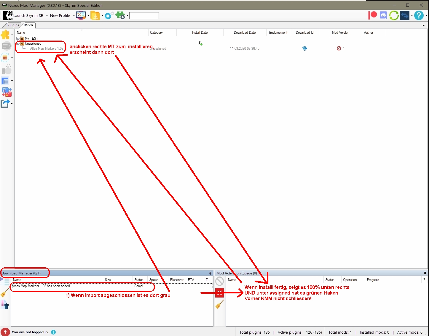
Task: Click the Patreon icon in toolbar
Action: [x=372, y=15]
